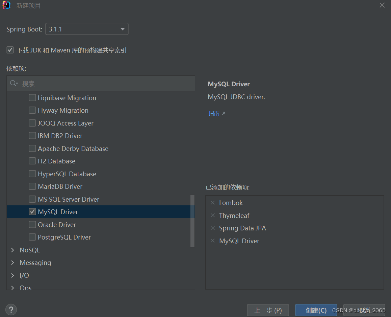The height and width of the screenshot is (317, 391).
Task: Check PostgreSQL Driver dependency
Action: coord(32,237)
